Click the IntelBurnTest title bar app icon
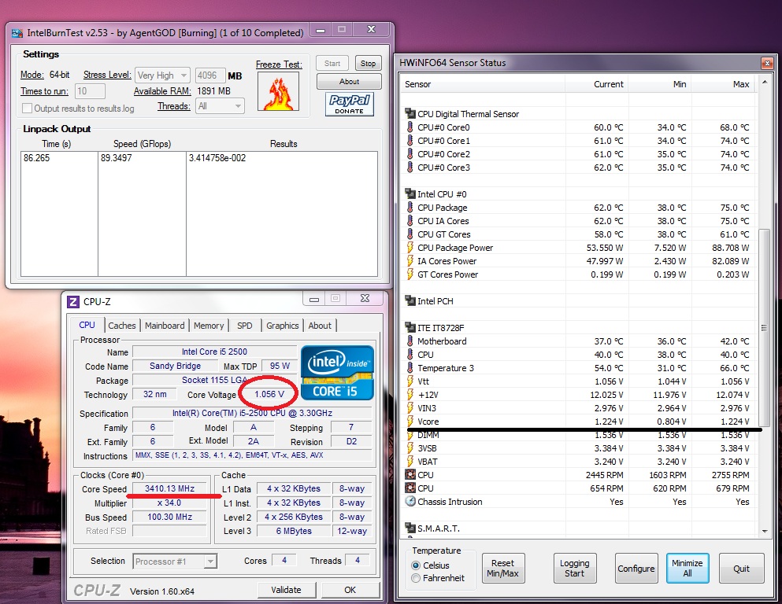782x604 pixels. [x=17, y=33]
